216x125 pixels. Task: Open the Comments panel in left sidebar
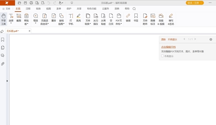pos(3,56)
